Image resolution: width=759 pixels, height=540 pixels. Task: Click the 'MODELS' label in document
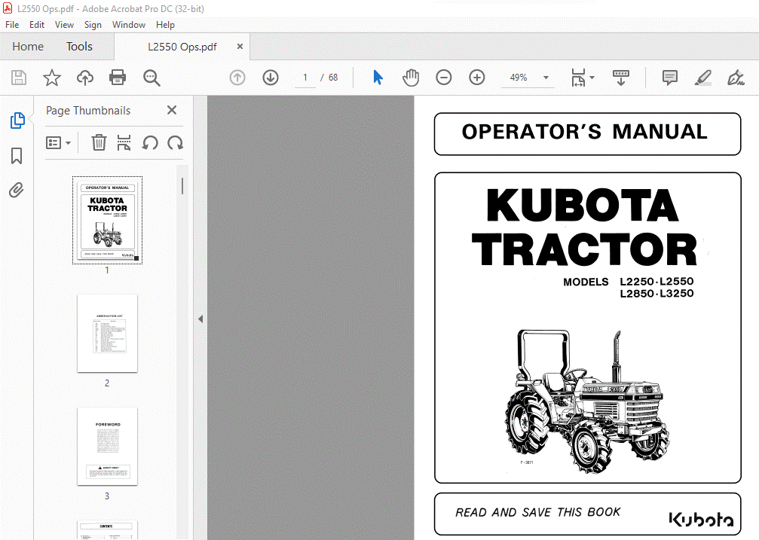[x=586, y=282]
